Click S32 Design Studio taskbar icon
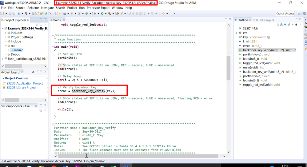The width and height of the screenshot is (307, 167). pos(126,166)
